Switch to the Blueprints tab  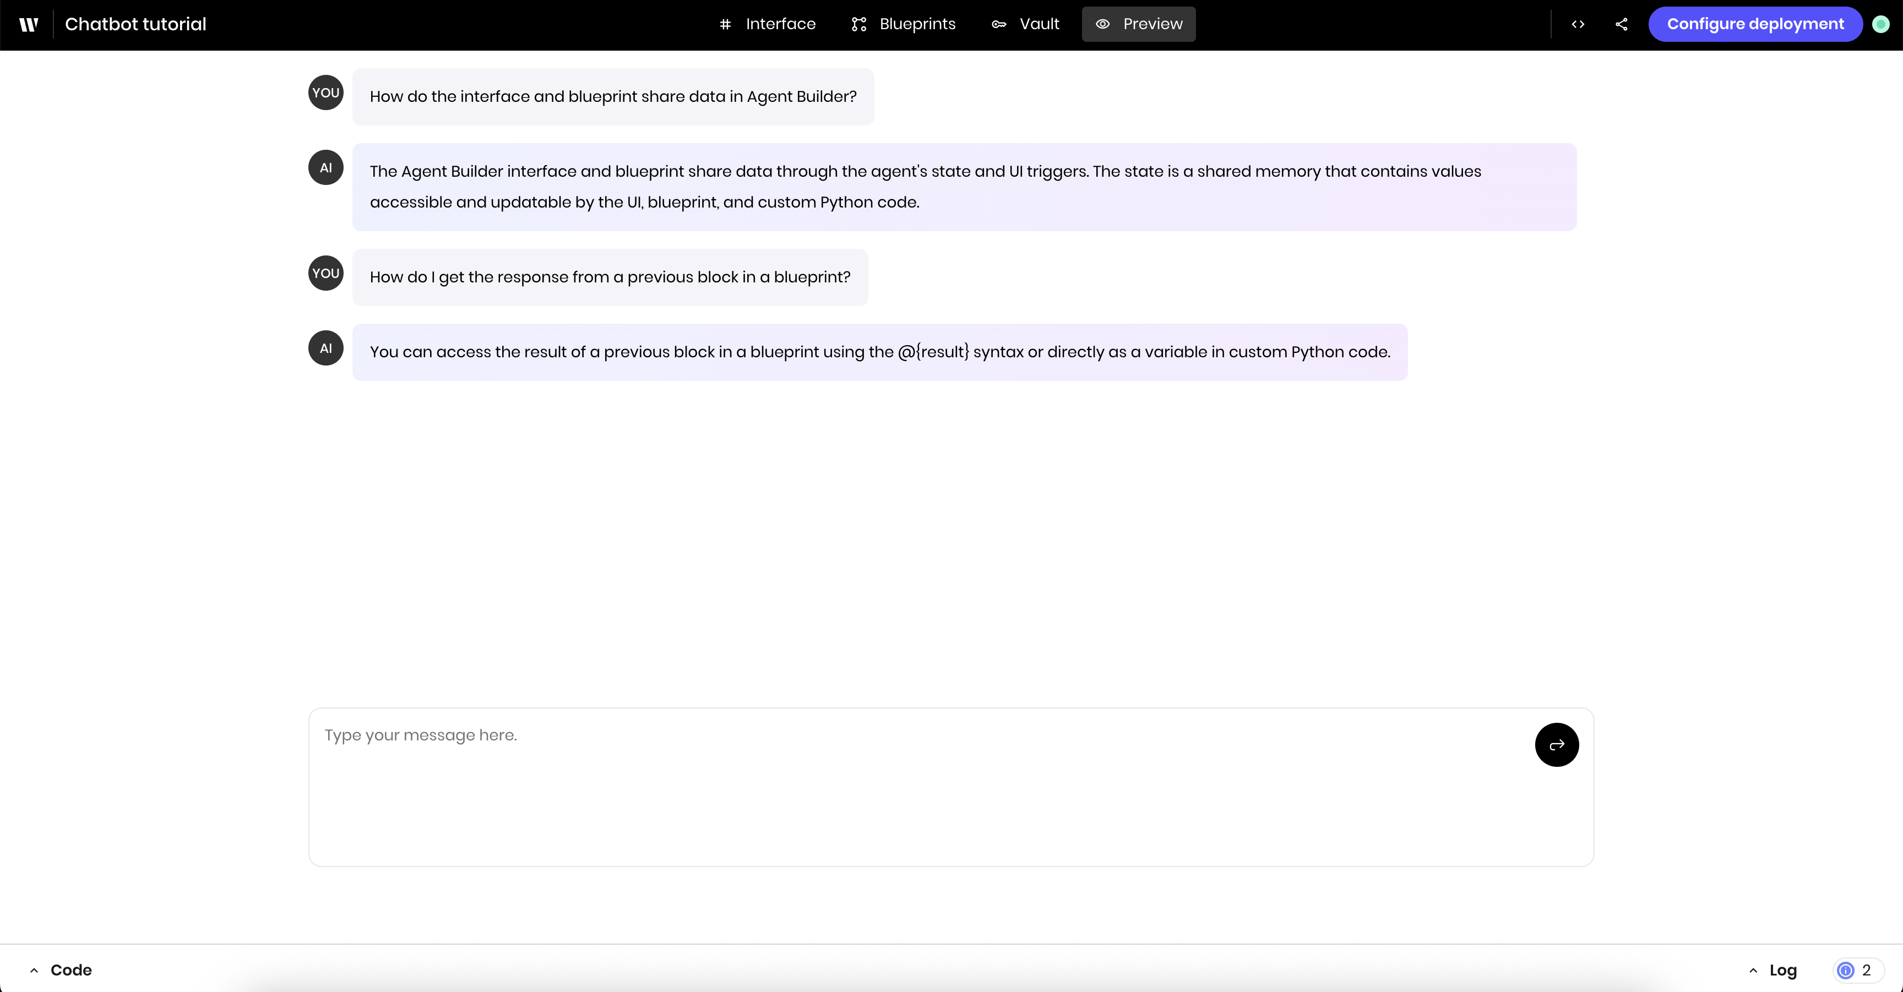tap(904, 24)
